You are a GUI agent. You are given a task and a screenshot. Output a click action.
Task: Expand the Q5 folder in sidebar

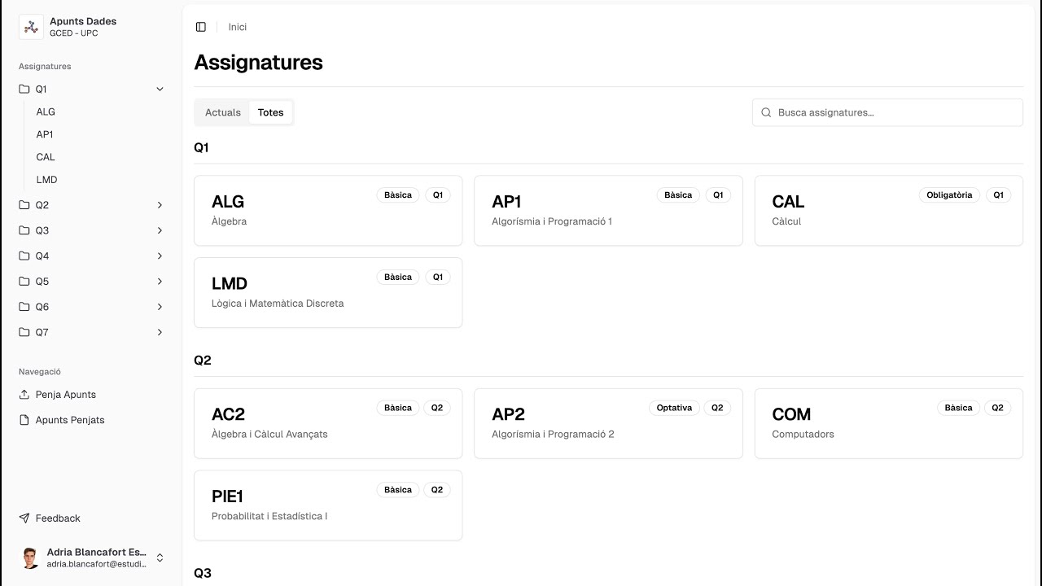coord(160,282)
